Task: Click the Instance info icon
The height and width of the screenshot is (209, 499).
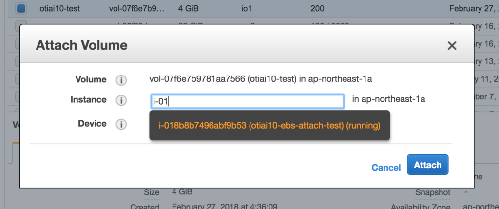Action: tap(121, 100)
